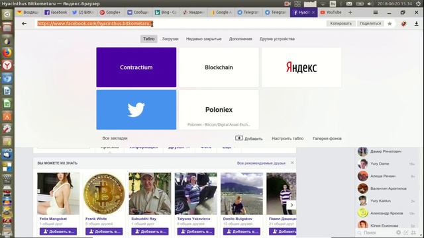
Task: Switch to the Bing tab
Action: click(x=166, y=13)
